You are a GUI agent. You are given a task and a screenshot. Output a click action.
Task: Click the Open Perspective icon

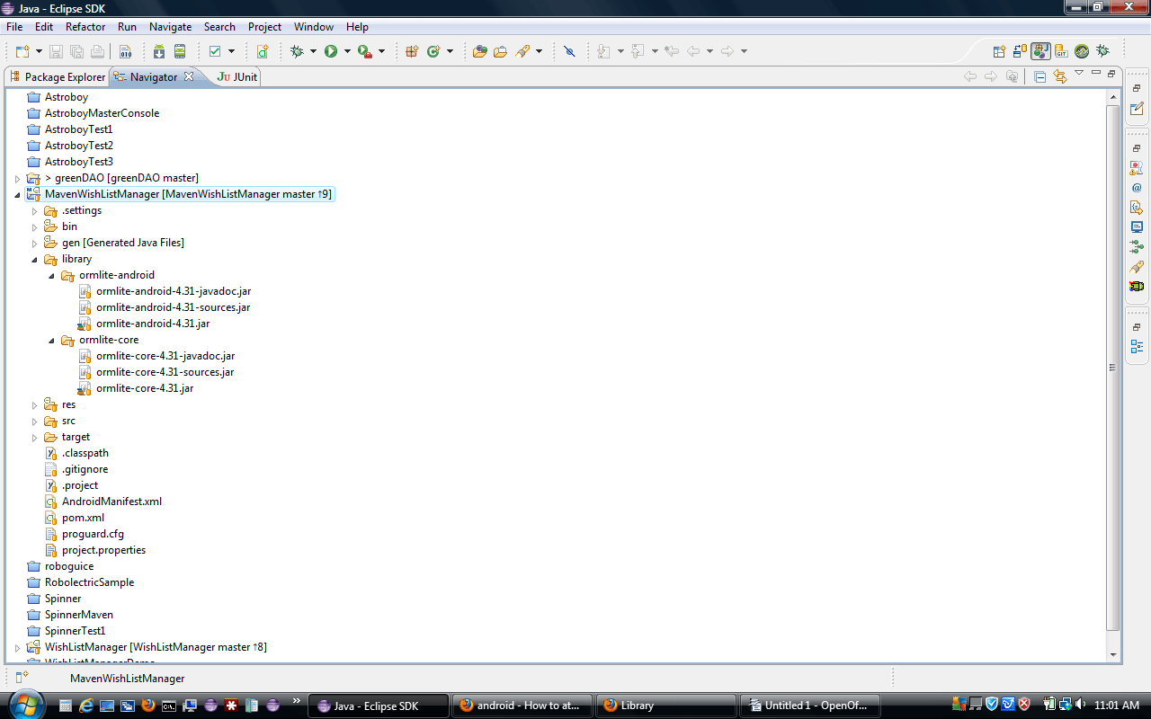tap(999, 51)
